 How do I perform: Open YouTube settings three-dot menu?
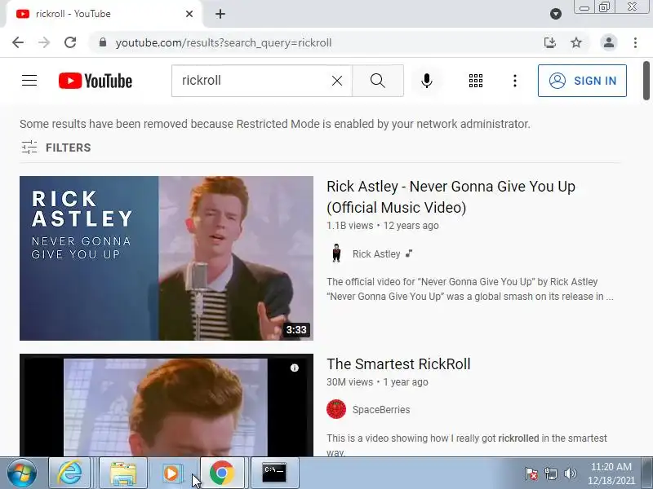[x=515, y=81]
